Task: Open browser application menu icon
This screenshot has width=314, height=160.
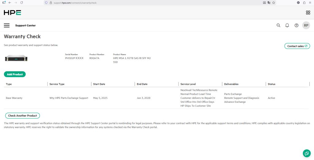Action: click(x=310, y=2)
